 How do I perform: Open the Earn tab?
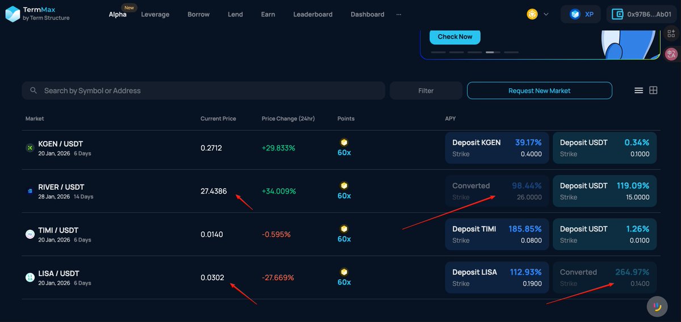(268, 14)
